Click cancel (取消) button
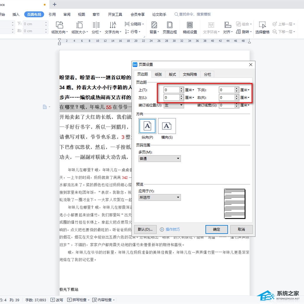Image resolution: width=304 pixels, height=304 pixels. 241,229
